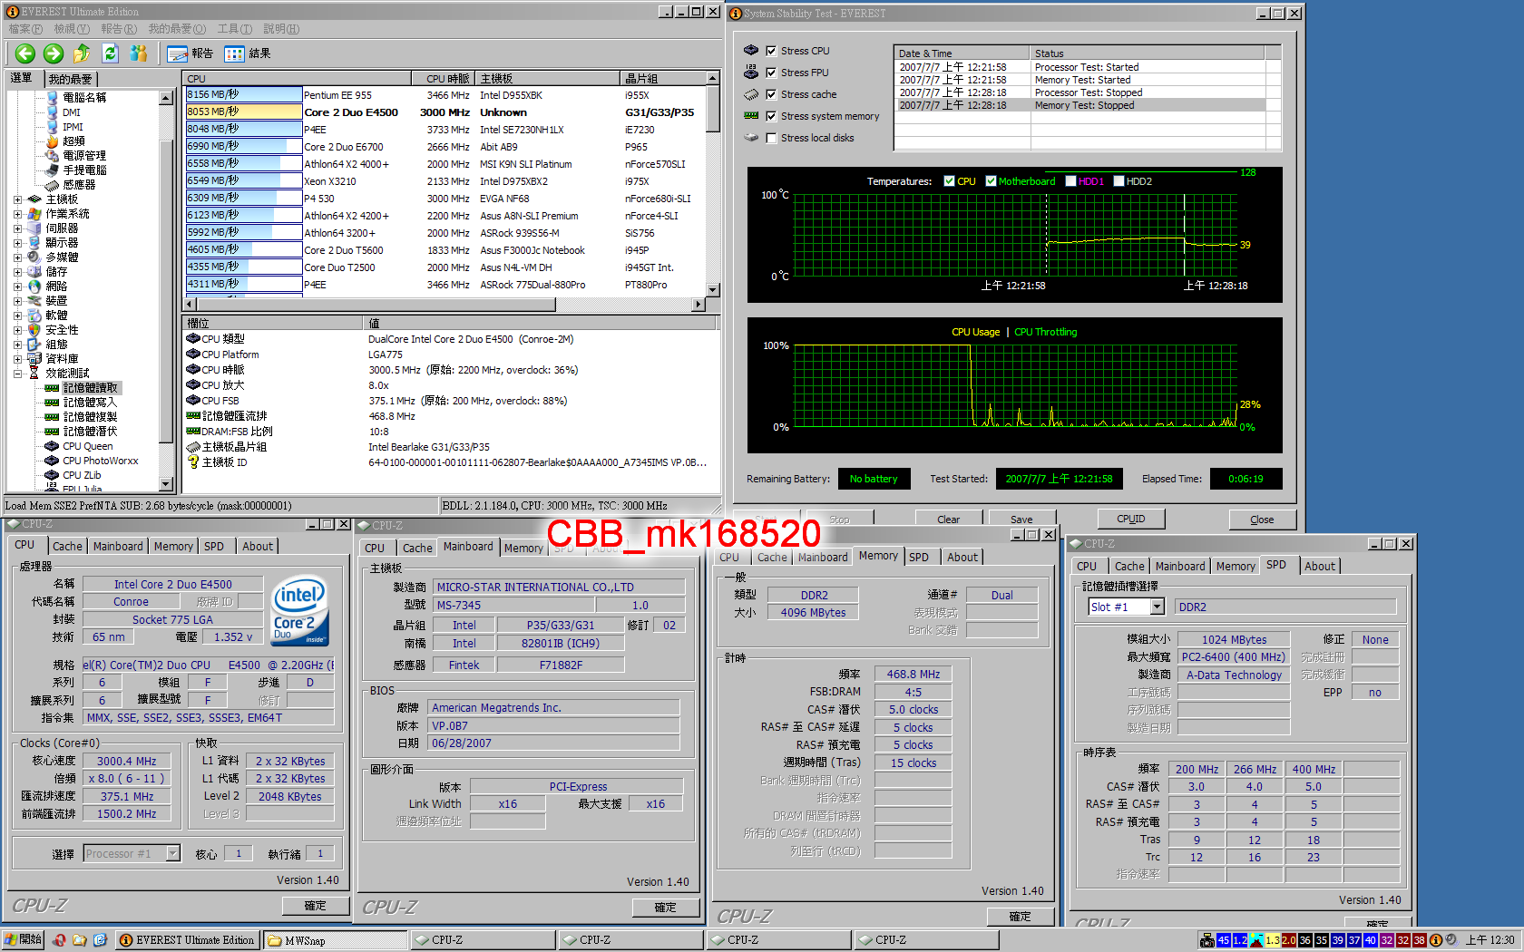Click the CPUID button
Image resolution: width=1524 pixels, height=952 pixels.
click(1130, 520)
